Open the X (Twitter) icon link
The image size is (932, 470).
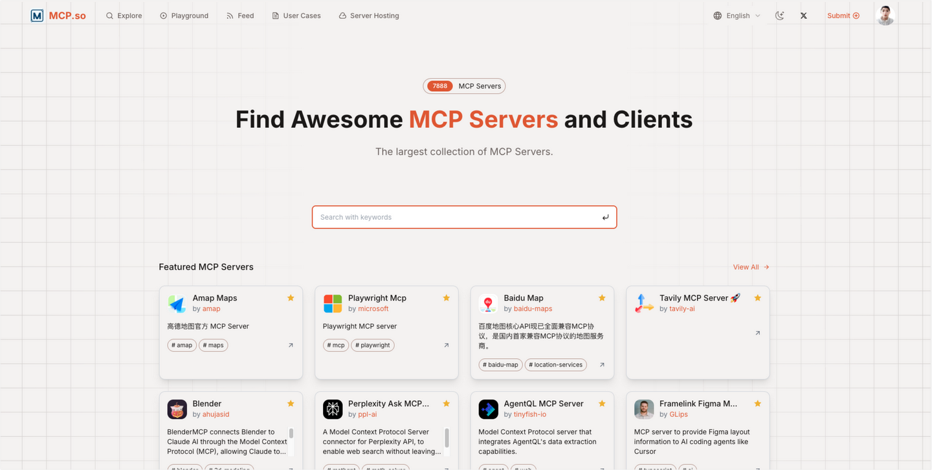pos(803,16)
